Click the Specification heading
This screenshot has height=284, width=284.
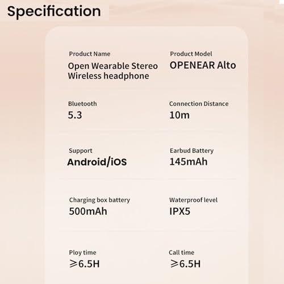[54, 12]
